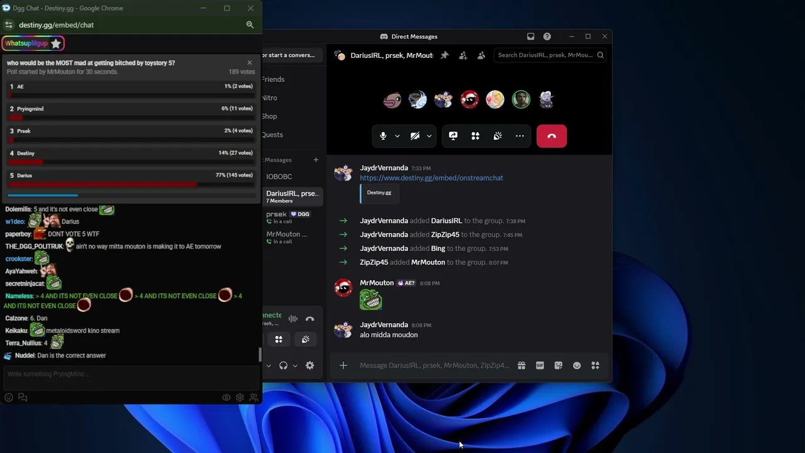Close the poll in Dgg chat
The width and height of the screenshot is (805, 453).
250,63
